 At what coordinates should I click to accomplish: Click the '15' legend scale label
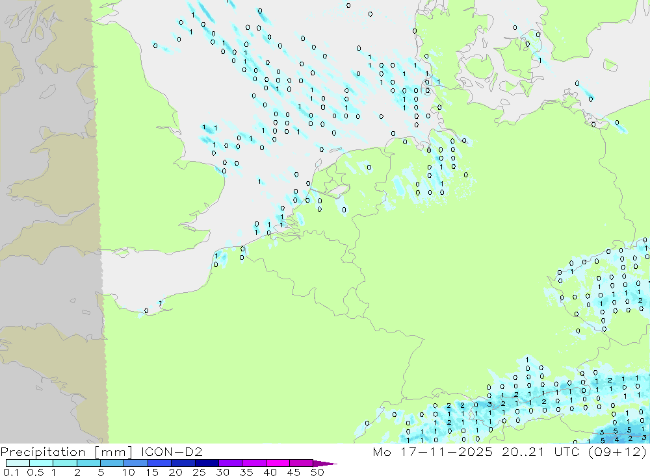pyautogui.click(x=152, y=472)
